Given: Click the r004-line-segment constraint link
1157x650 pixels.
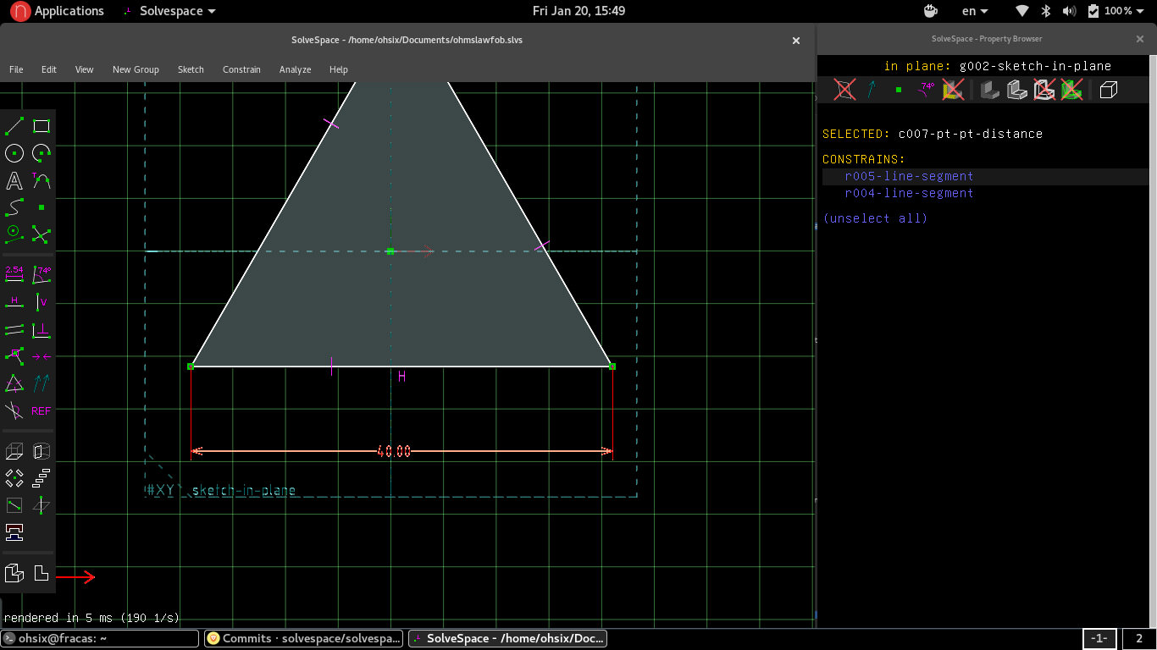Looking at the screenshot, I should [909, 193].
